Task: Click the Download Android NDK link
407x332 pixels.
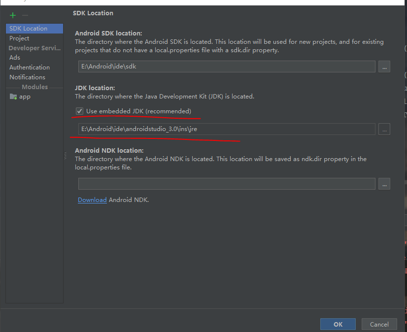Action: (92, 199)
